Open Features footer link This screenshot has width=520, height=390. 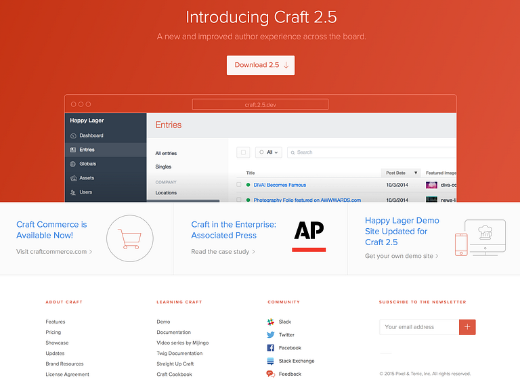coord(56,322)
